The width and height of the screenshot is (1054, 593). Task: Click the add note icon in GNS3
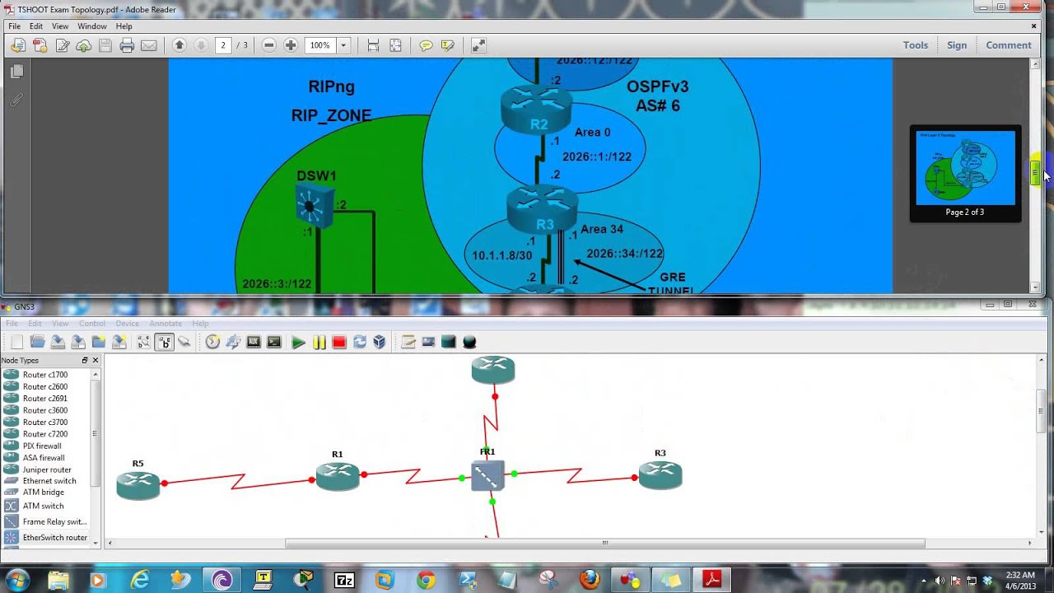[x=408, y=342]
